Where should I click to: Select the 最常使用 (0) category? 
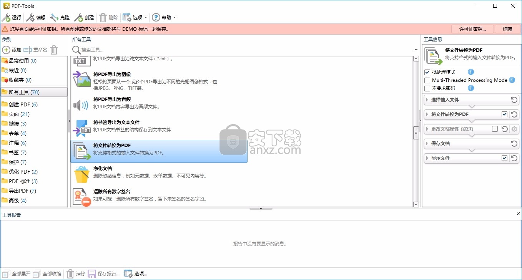(34, 61)
